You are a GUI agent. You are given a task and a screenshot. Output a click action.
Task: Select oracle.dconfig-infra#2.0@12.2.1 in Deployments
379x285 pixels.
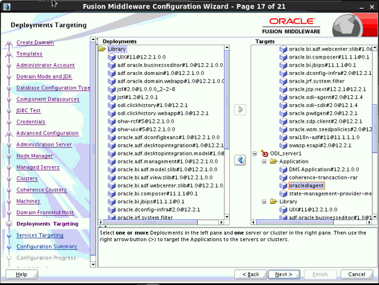tap(159, 210)
